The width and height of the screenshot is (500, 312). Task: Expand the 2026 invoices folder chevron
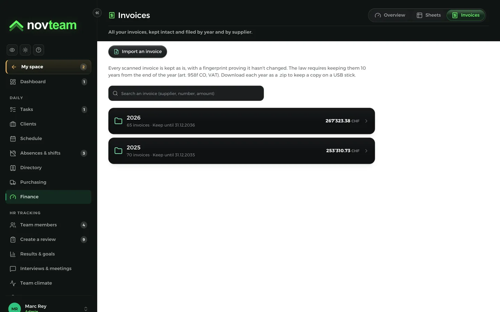coord(366,121)
